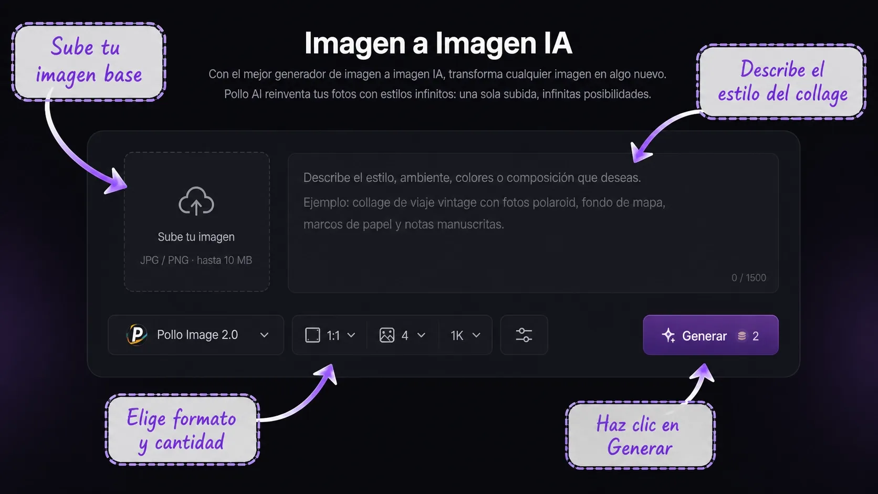Click the line starting 'Con el mejor generador'
Image resolution: width=878 pixels, height=494 pixels.
point(437,74)
